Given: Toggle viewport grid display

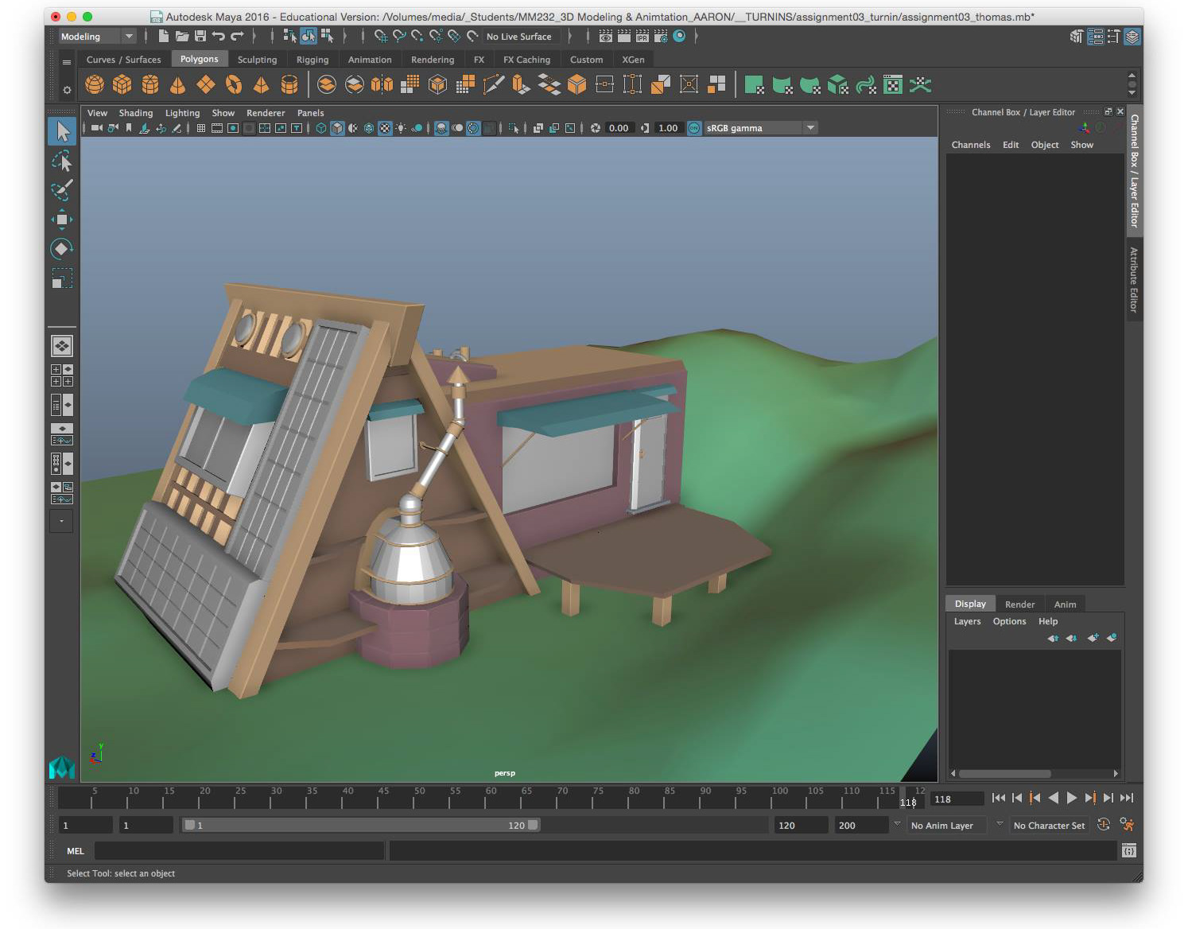Looking at the screenshot, I should point(201,128).
